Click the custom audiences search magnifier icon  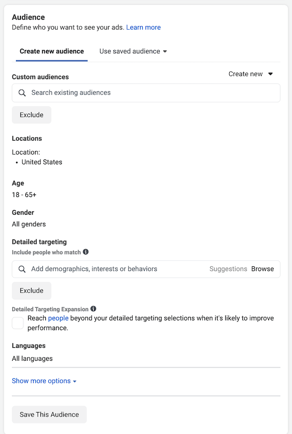pyautogui.click(x=22, y=93)
